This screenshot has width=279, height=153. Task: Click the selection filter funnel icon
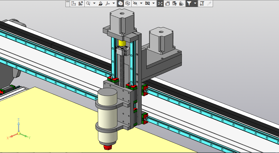pos(189,3)
